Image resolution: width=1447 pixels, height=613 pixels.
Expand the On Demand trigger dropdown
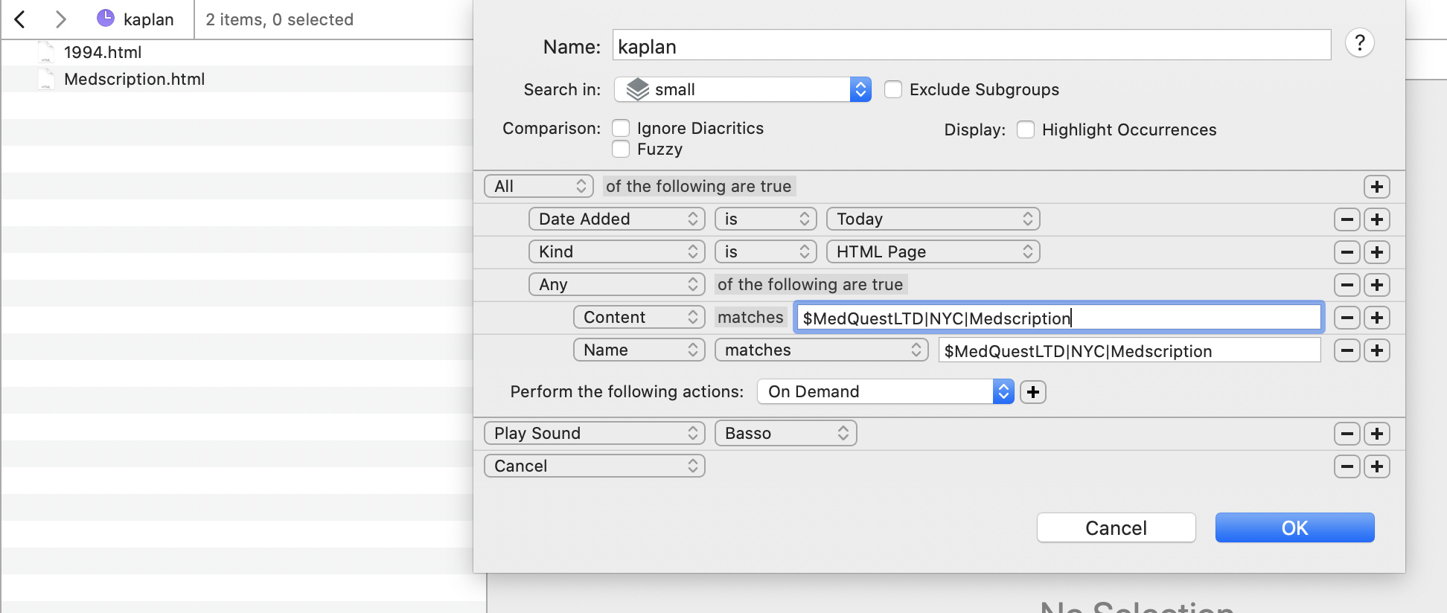pyautogui.click(x=885, y=392)
